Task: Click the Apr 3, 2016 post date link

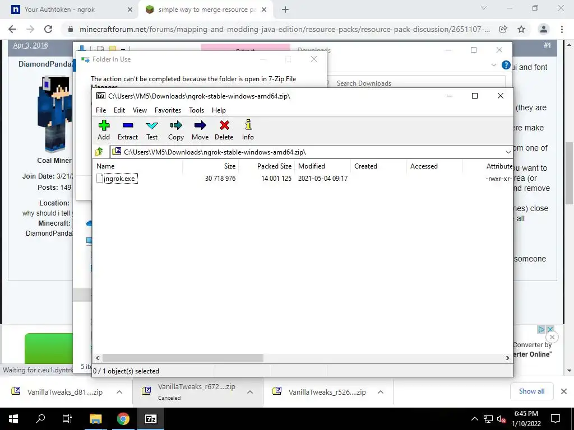Action: tap(30, 45)
